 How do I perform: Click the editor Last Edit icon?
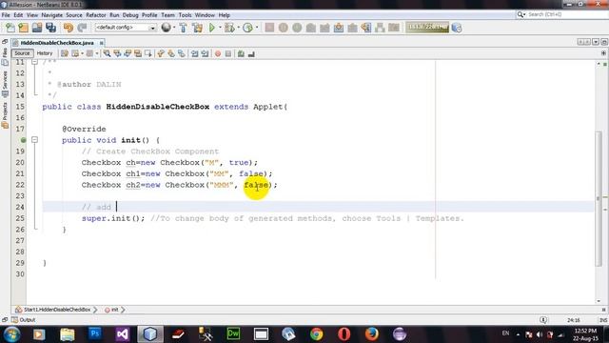65,53
